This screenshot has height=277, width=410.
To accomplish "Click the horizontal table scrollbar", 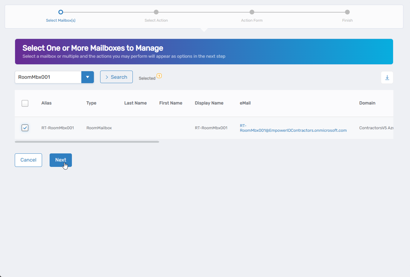I will pyautogui.click(x=87, y=142).
